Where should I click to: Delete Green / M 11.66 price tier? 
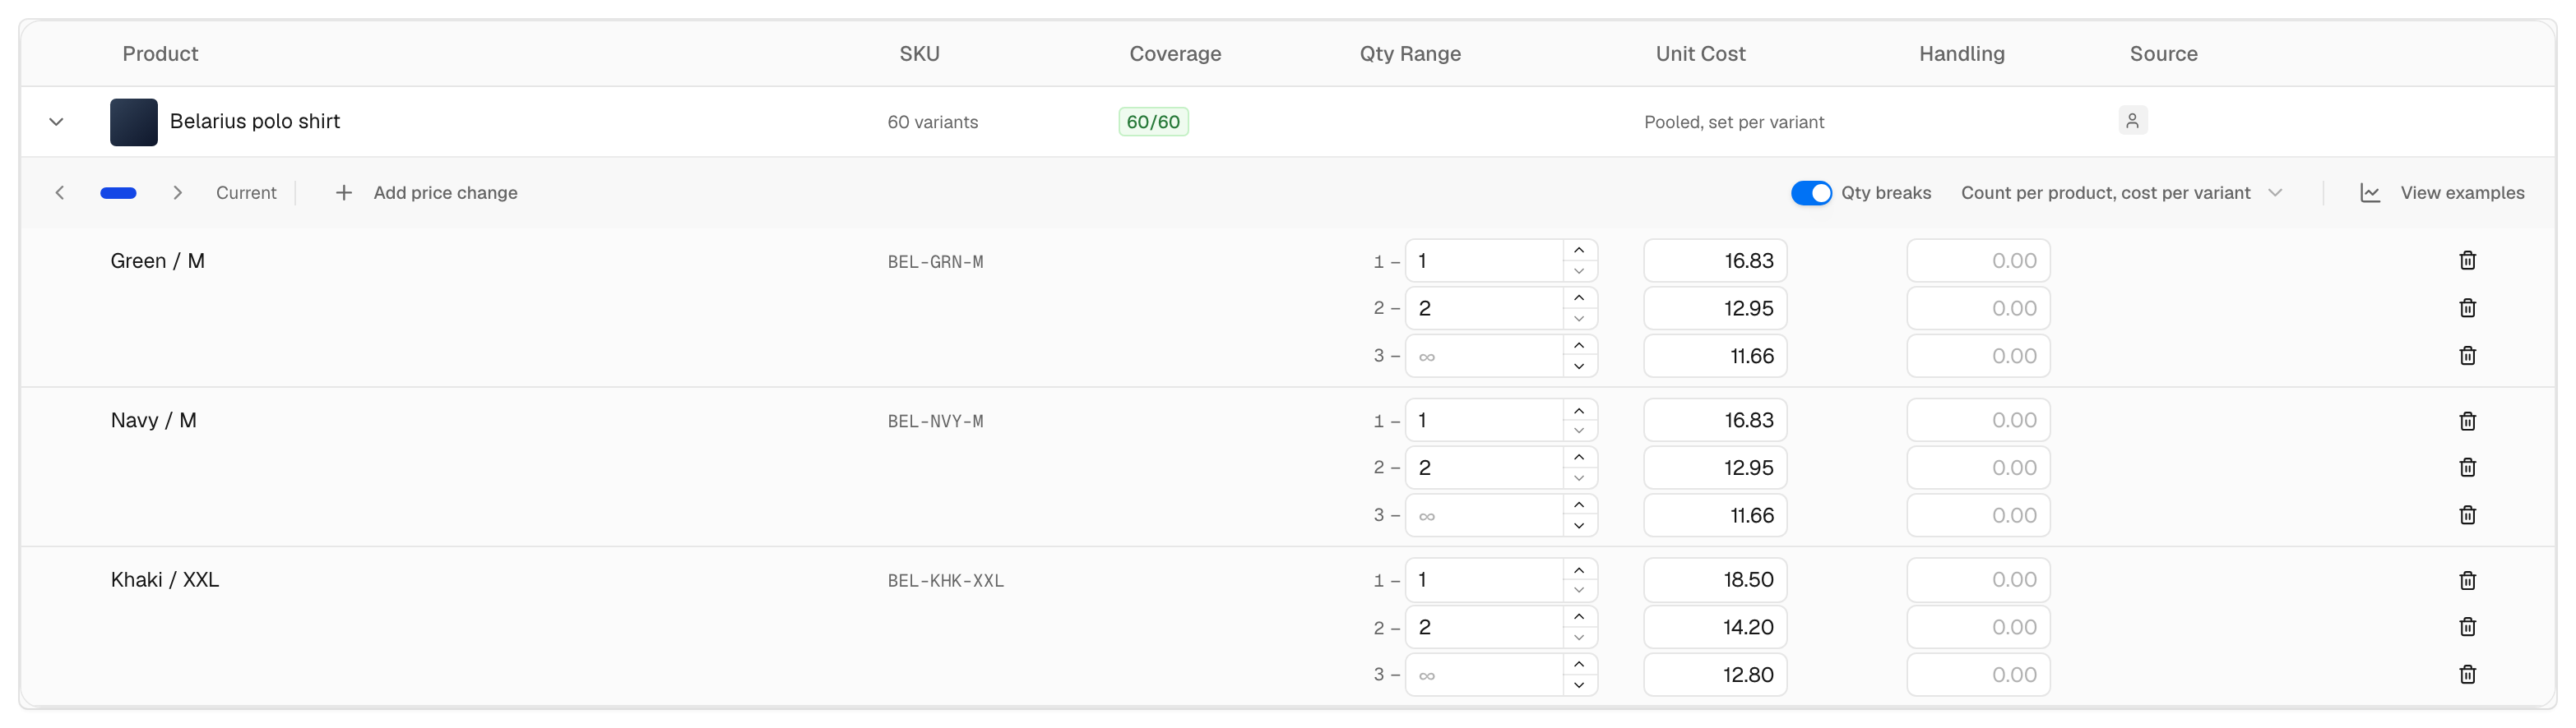coord(2467,356)
